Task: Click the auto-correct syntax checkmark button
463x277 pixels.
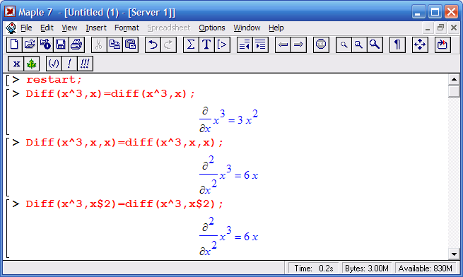Action: pos(54,64)
